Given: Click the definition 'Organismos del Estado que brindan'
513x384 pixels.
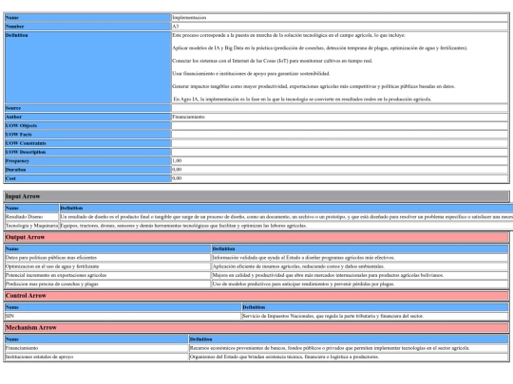Looking at the screenshot, I should point(349,357).
